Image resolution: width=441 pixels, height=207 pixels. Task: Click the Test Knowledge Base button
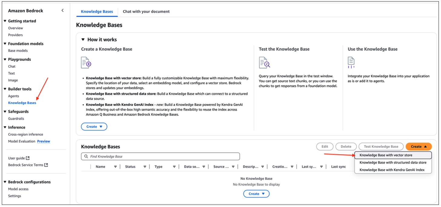(x=381, y=146)
